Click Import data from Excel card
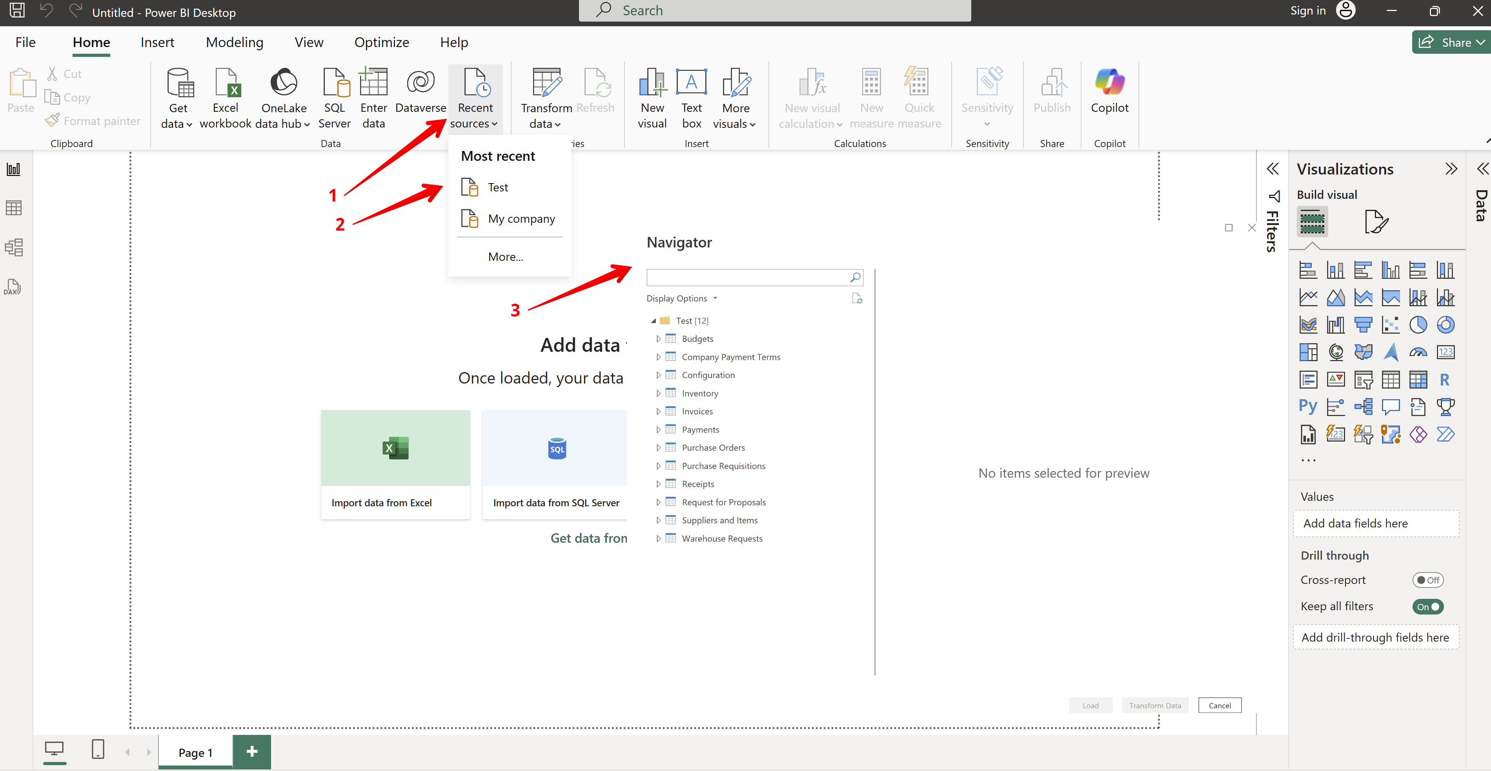 click(x=395, y=465)
